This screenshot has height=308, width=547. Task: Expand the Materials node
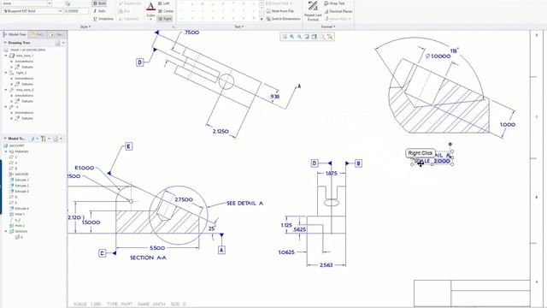(x=6, y=151)
